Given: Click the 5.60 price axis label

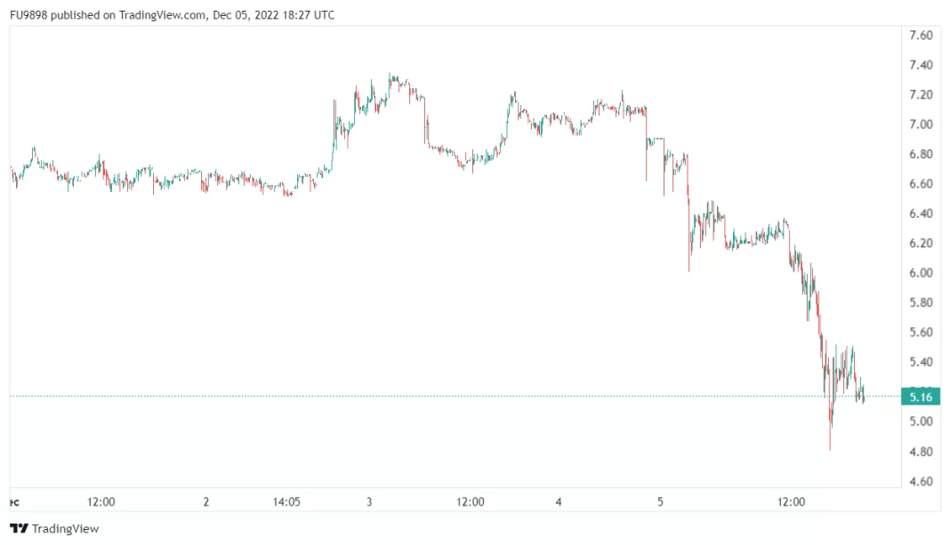Looking at the screenshot, I should pyautogui.click(x=920, y=333).
